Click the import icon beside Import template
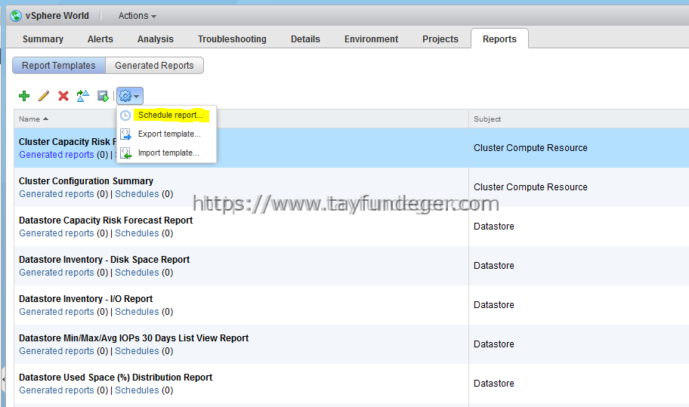Screen dimensions: 689x407 [x=125, y=153]
